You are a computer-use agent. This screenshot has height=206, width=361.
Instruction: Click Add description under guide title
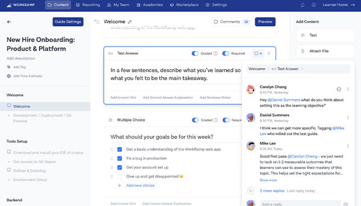(x=21, y=58)
